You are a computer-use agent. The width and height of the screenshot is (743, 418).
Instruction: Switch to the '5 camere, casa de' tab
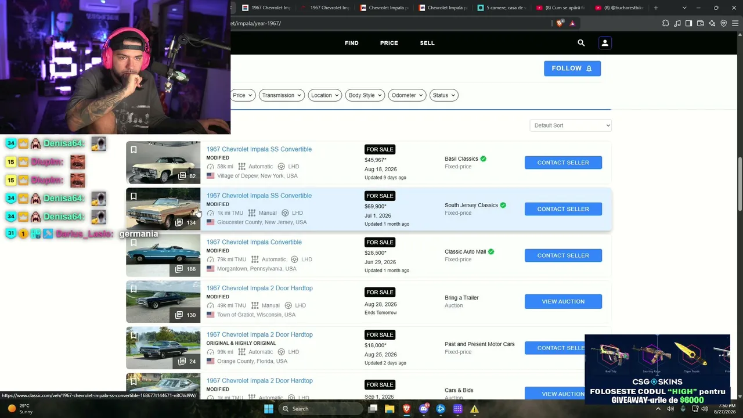[x=503, y=8]
